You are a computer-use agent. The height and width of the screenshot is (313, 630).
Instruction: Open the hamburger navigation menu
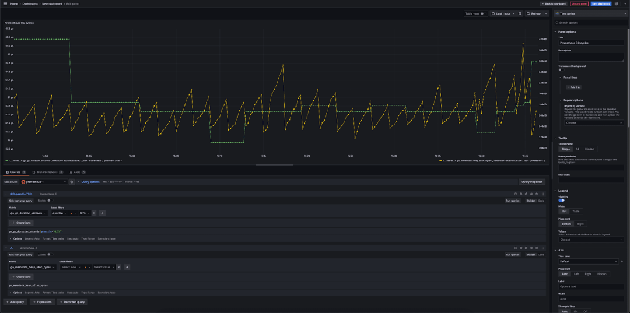click(x=5, y=3)
